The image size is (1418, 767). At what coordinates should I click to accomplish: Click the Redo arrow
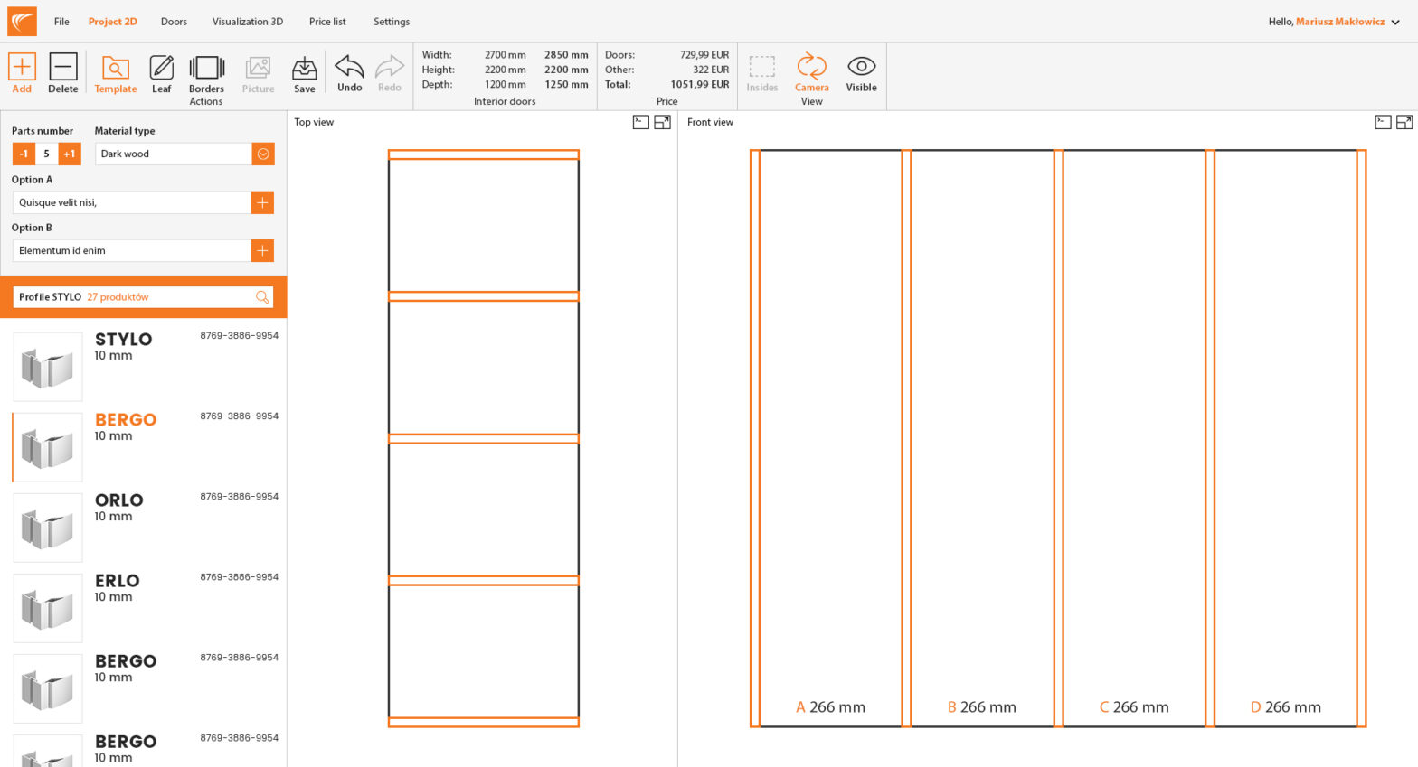[390, 67]
